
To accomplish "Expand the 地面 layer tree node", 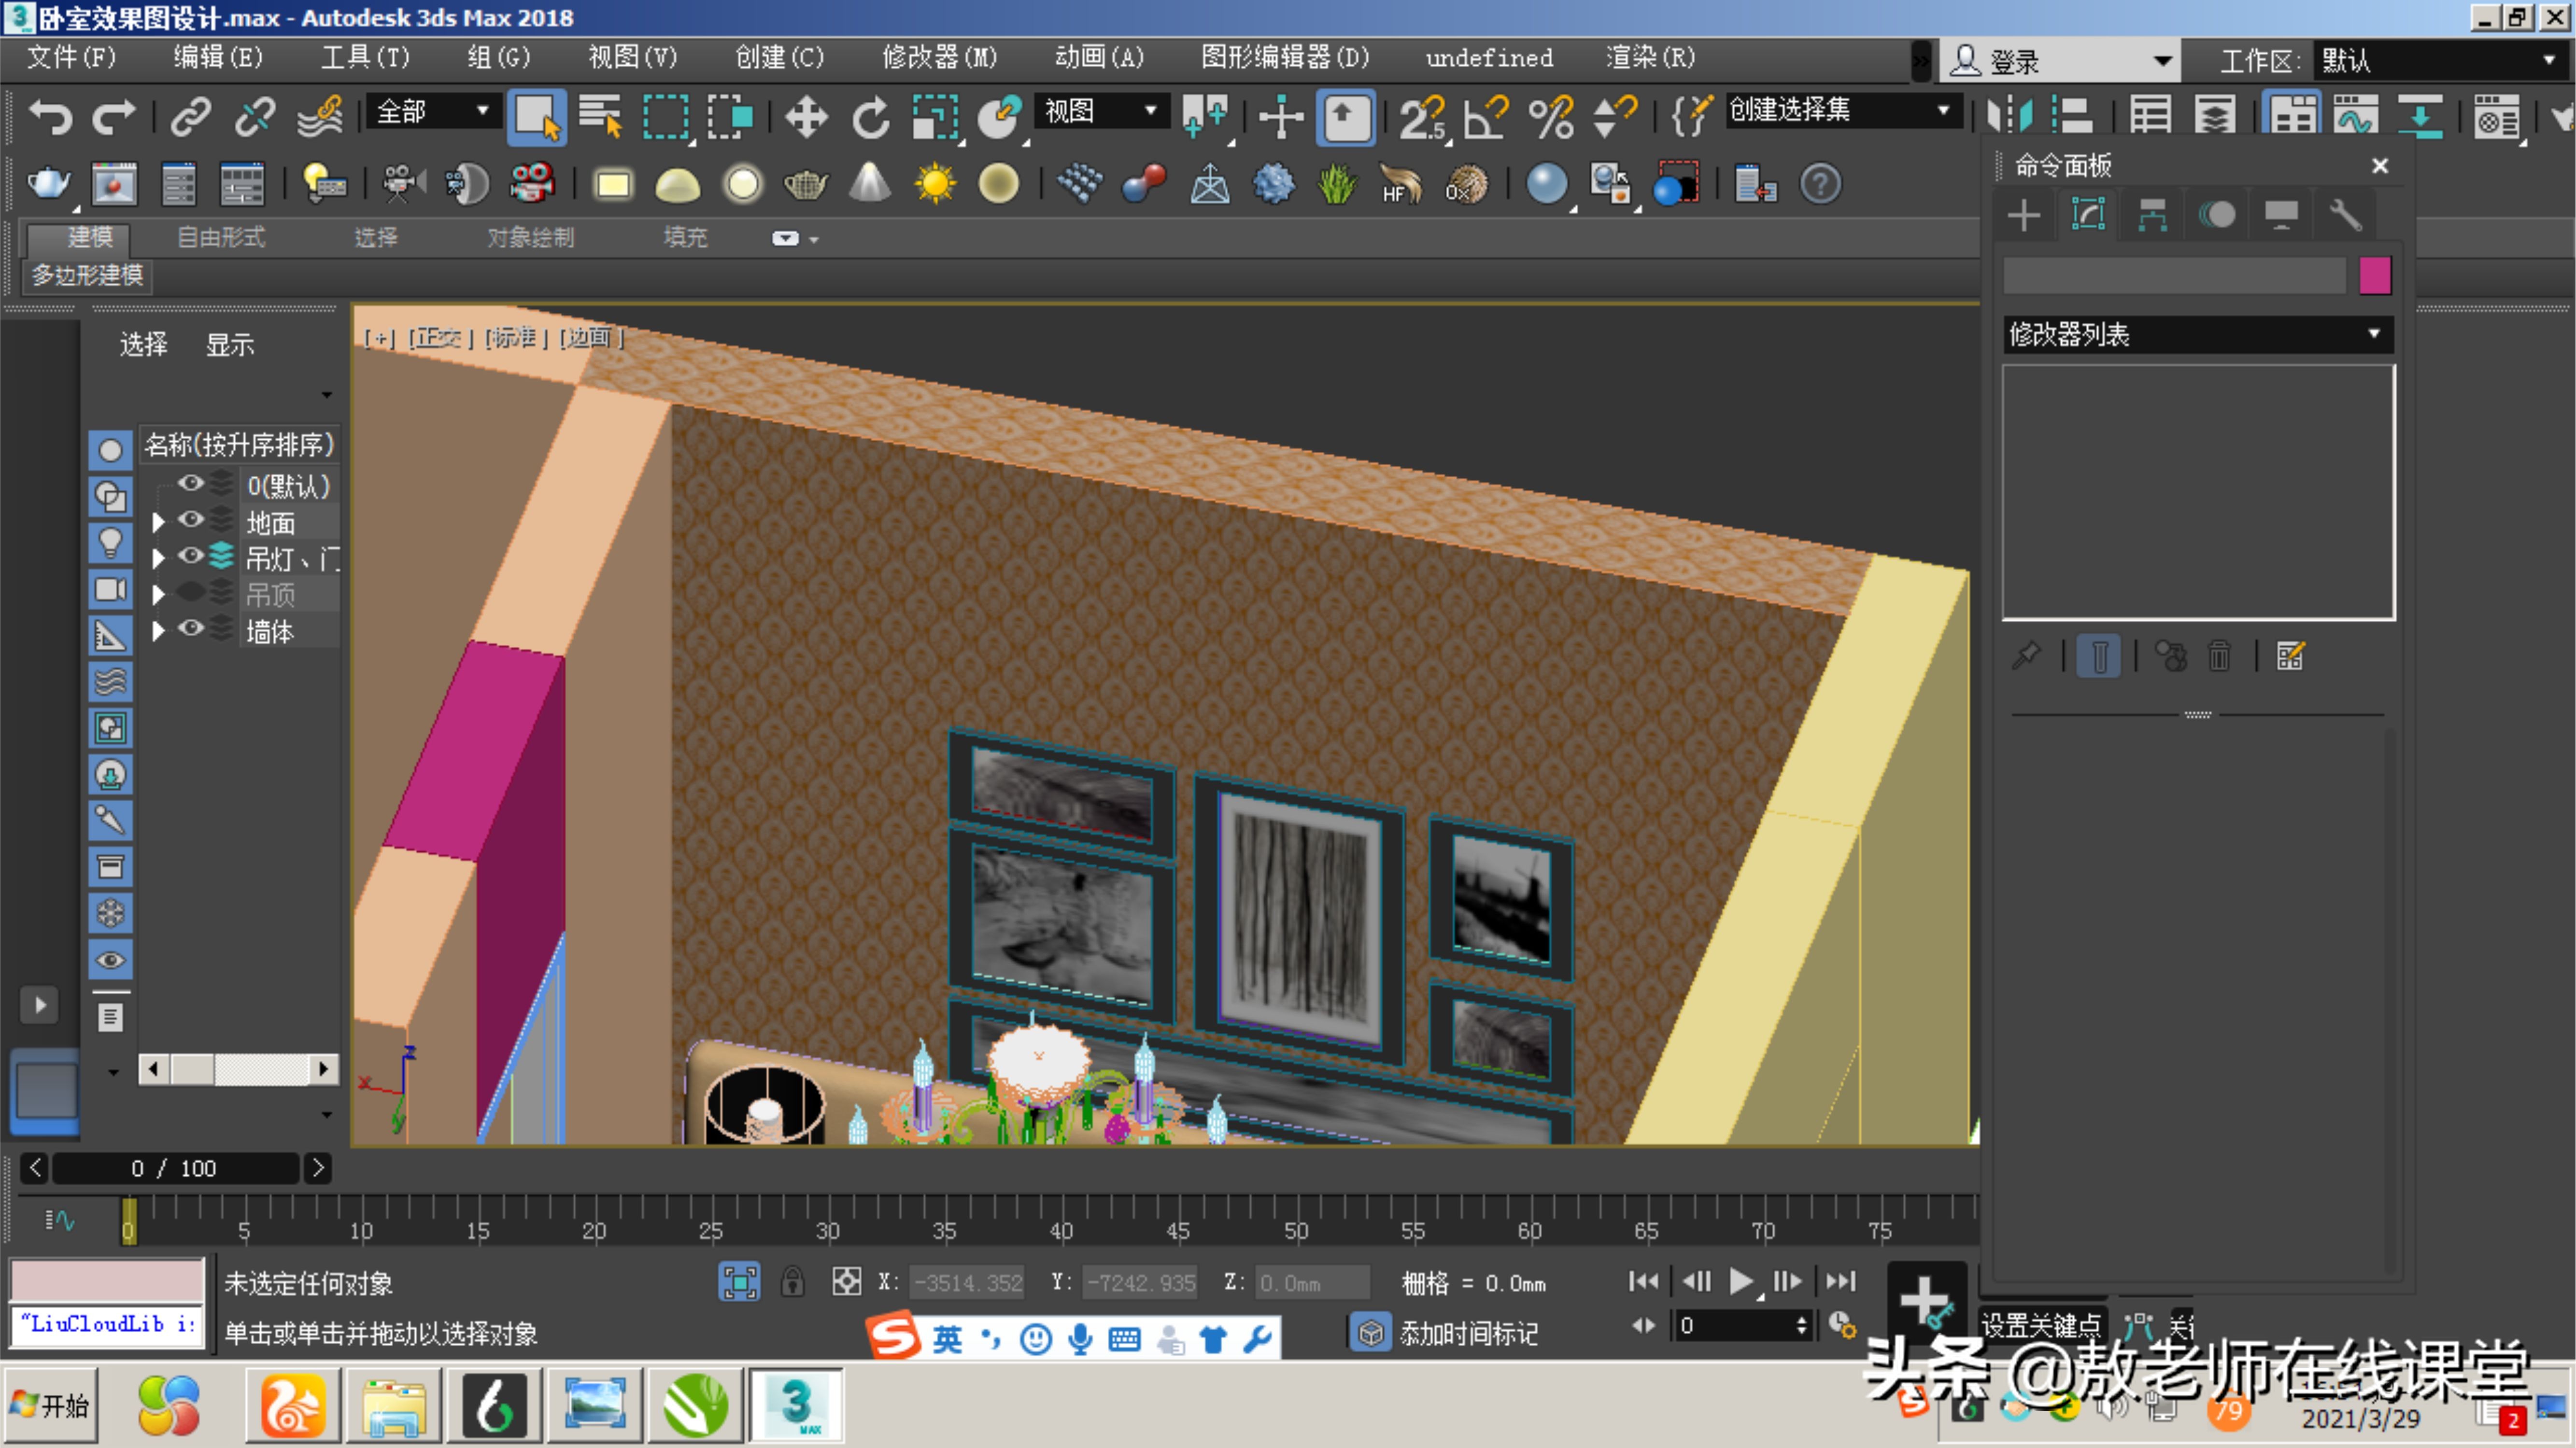I will pyautogui.click(x=158, y=522).
